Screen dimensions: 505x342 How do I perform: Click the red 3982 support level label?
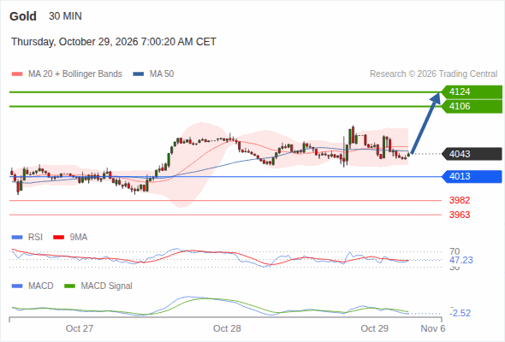(460, 200)
